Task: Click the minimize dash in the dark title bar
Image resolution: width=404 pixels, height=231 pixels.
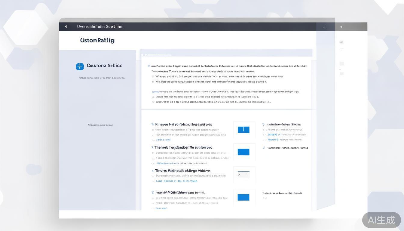Action: click(x=325, y=27)
